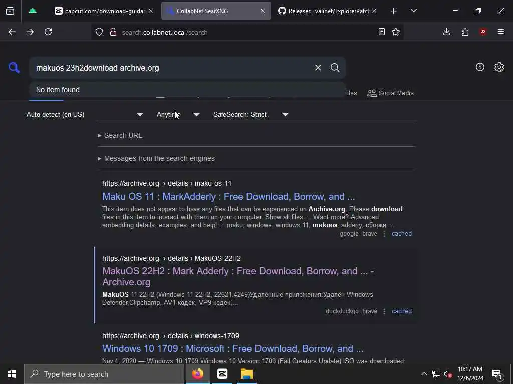Viewport: 513px width, 384px height.
Task: Clear the search query with X
Action: click(318, 68)
